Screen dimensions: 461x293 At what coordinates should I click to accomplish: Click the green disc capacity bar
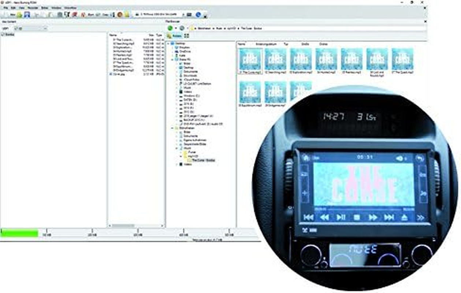click(x=19, y=233)
